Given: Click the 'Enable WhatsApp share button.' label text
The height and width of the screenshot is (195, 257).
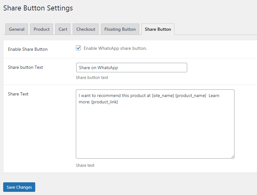Looking at the screenshot, I should [x=115, y=48].
